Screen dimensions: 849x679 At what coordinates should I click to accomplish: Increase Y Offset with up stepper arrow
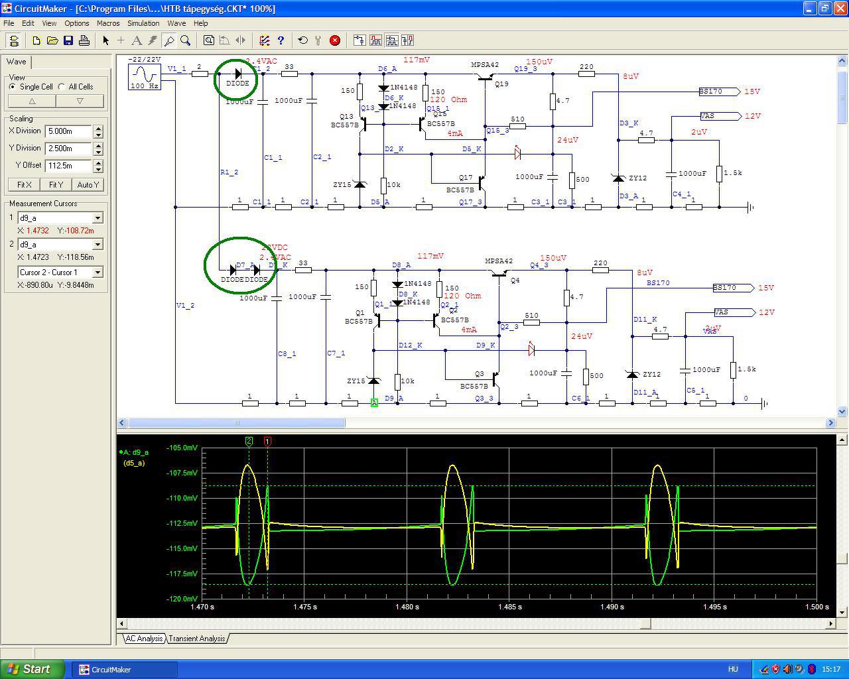pos(98,162)
